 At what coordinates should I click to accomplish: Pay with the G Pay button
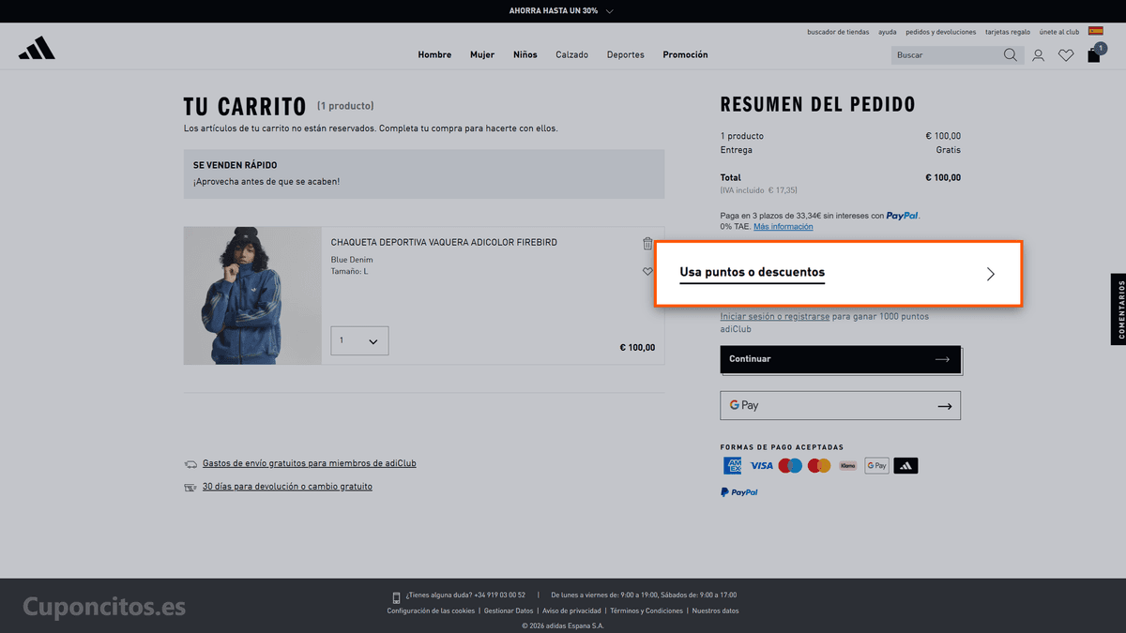[x=841, y=406]
